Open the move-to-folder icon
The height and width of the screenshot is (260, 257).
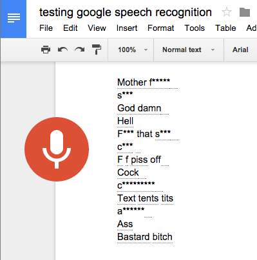point(245,12)
